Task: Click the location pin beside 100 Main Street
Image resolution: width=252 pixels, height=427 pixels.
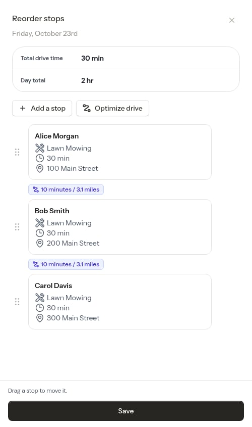Action: [40, 168]
